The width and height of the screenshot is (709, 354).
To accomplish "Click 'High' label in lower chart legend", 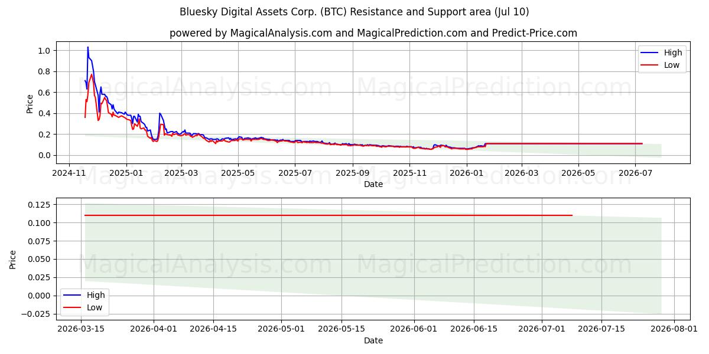I will (96, 295).
